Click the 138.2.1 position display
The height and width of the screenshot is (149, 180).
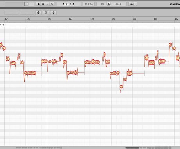point(68,4)
